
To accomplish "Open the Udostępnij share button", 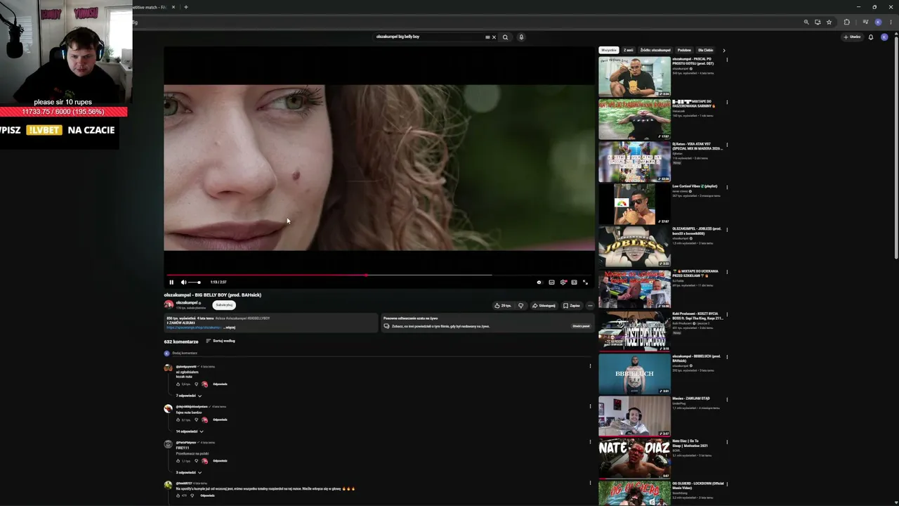I will pos(544,306).
